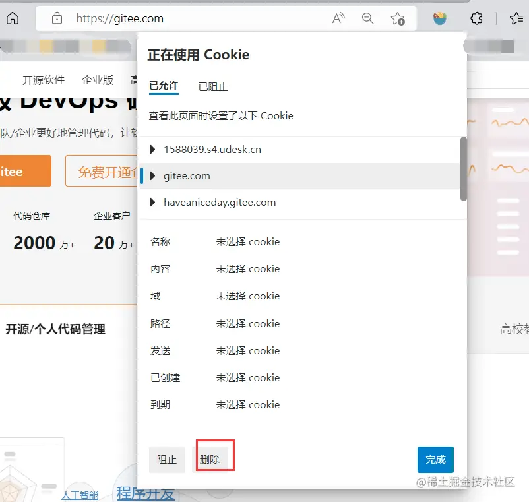Click the 完成 done button
The width and height of the screenshot is (529, 502).
tap(435, 460)
